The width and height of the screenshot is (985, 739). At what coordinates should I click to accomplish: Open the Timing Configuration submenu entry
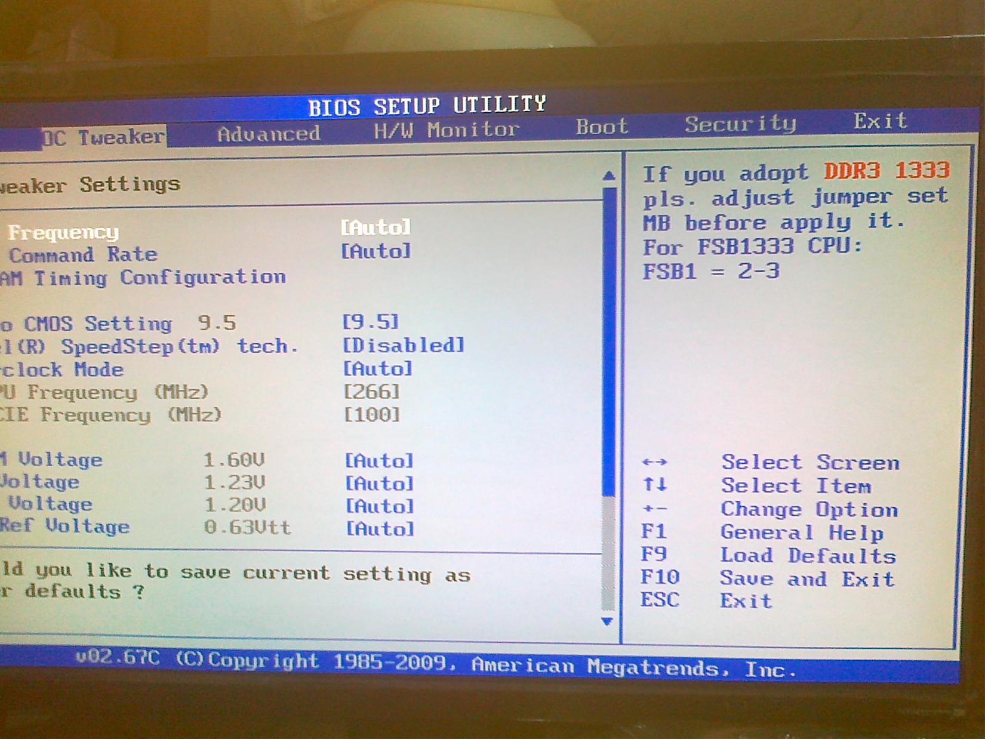click(x=143, y=278)
